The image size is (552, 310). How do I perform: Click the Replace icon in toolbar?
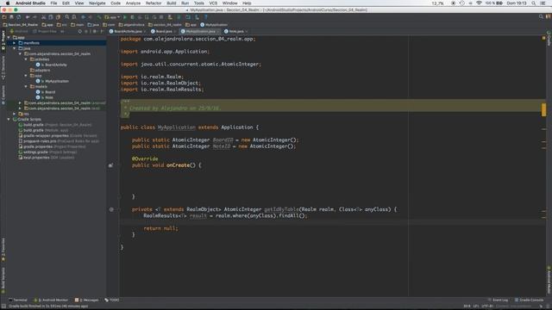click(74, 17)
